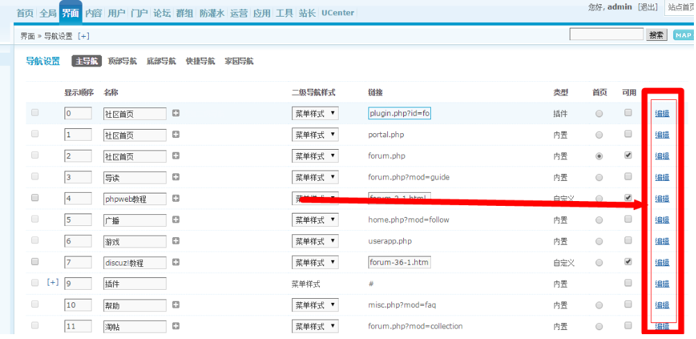The width and height of the screenshot is (696, 339).
Task: Click 编辑 link for 帮助 row
Action: [x=662, y=305]
